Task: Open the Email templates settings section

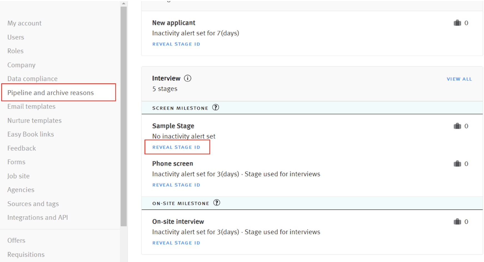Action: [x=31, y=106]
